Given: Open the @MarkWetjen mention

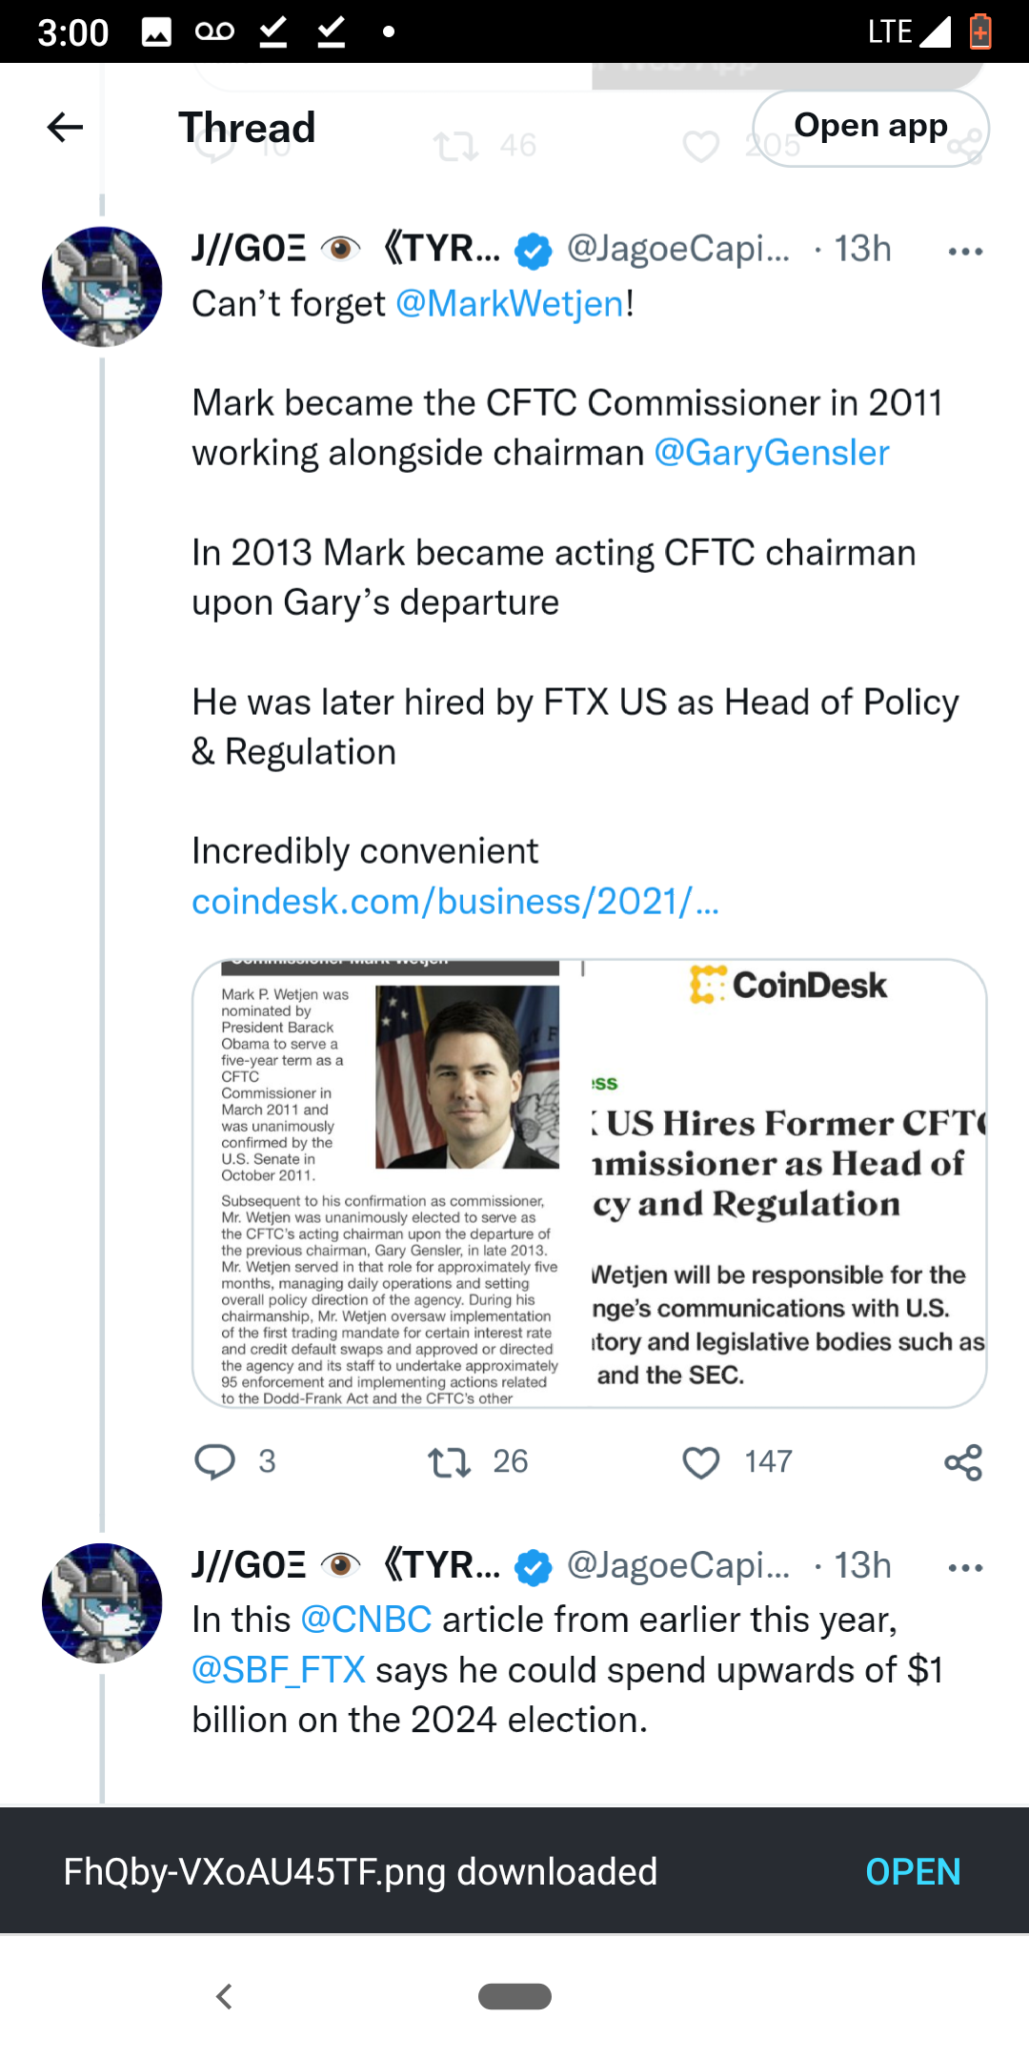Looking at the screenshot, I should (510, 304).
